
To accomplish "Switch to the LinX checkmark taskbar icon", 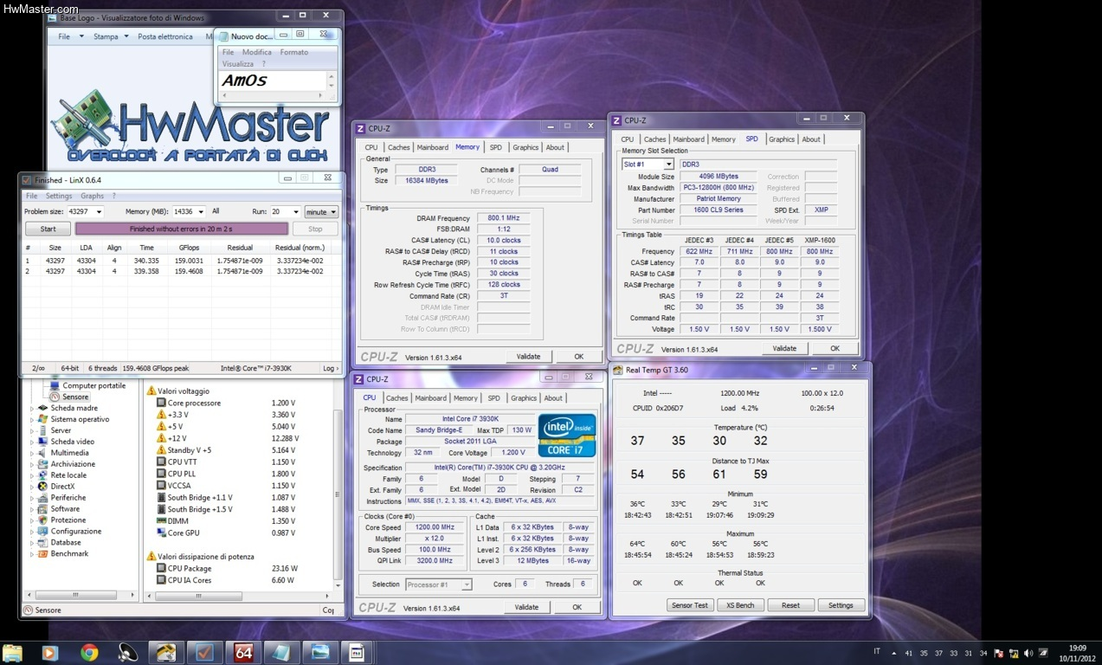I will [x=204, y=653].
